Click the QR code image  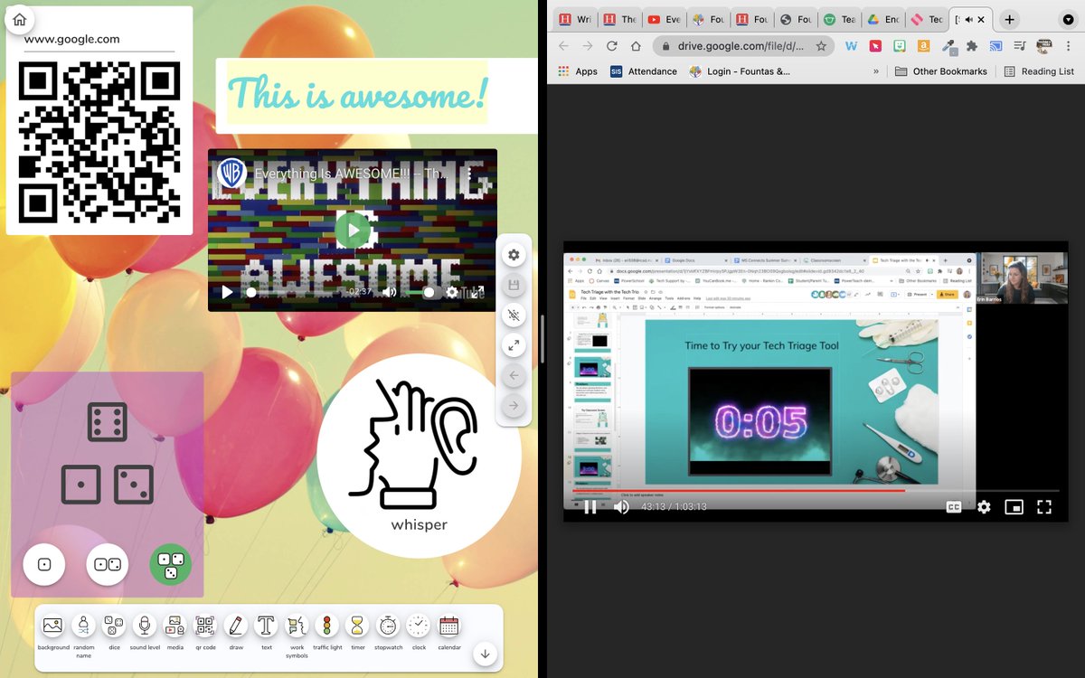99,142
